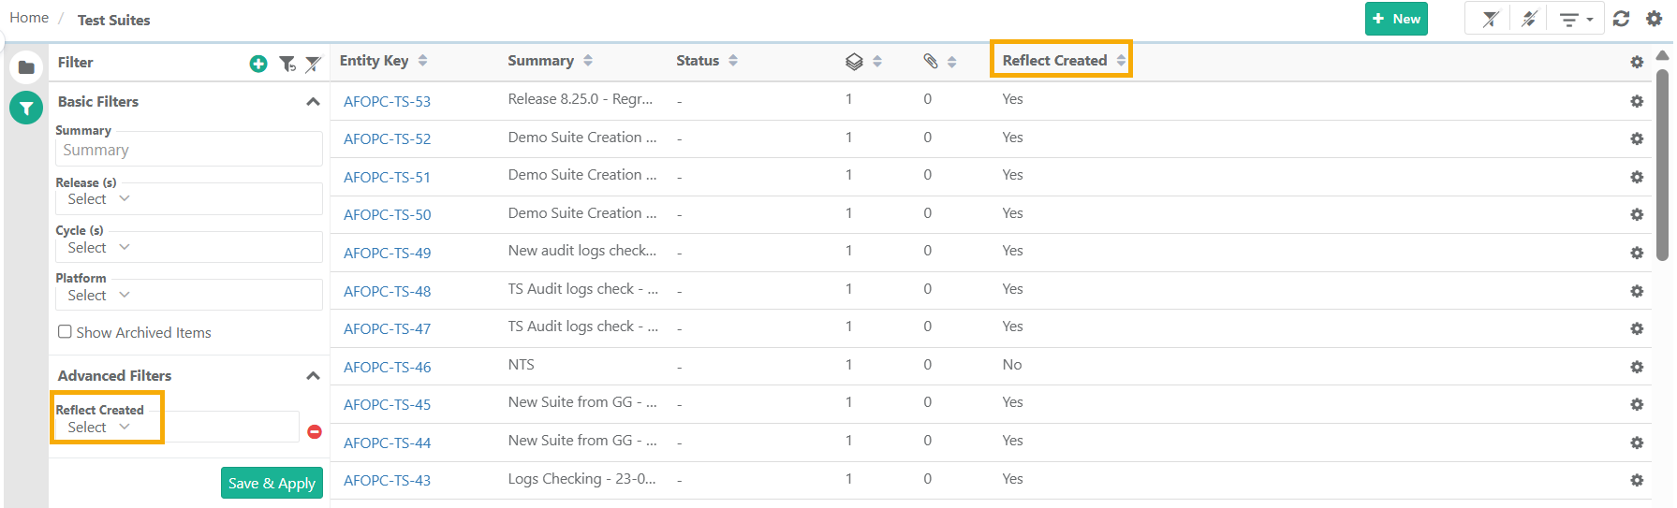The image size is (1677, 508).
Task: Open the AFOPC-TS-53 test suite link
Action: pos(387,101)
